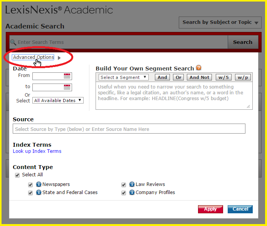Click the From date input field

click(x=52, y=76)
